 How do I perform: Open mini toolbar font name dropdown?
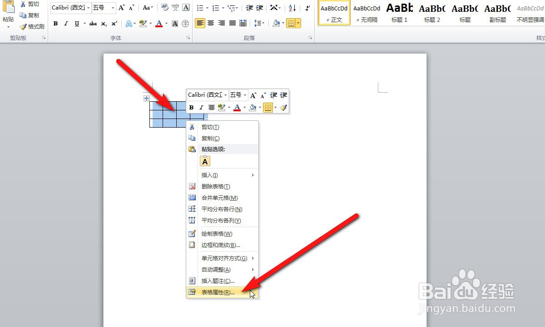[225, 95]
